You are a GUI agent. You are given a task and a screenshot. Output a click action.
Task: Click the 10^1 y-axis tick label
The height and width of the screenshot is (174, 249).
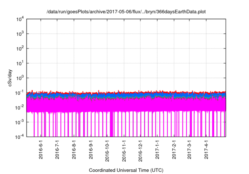pos(20,63)
